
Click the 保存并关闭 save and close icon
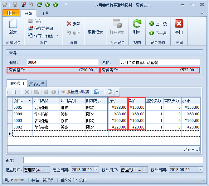click(x=31, y=28)
